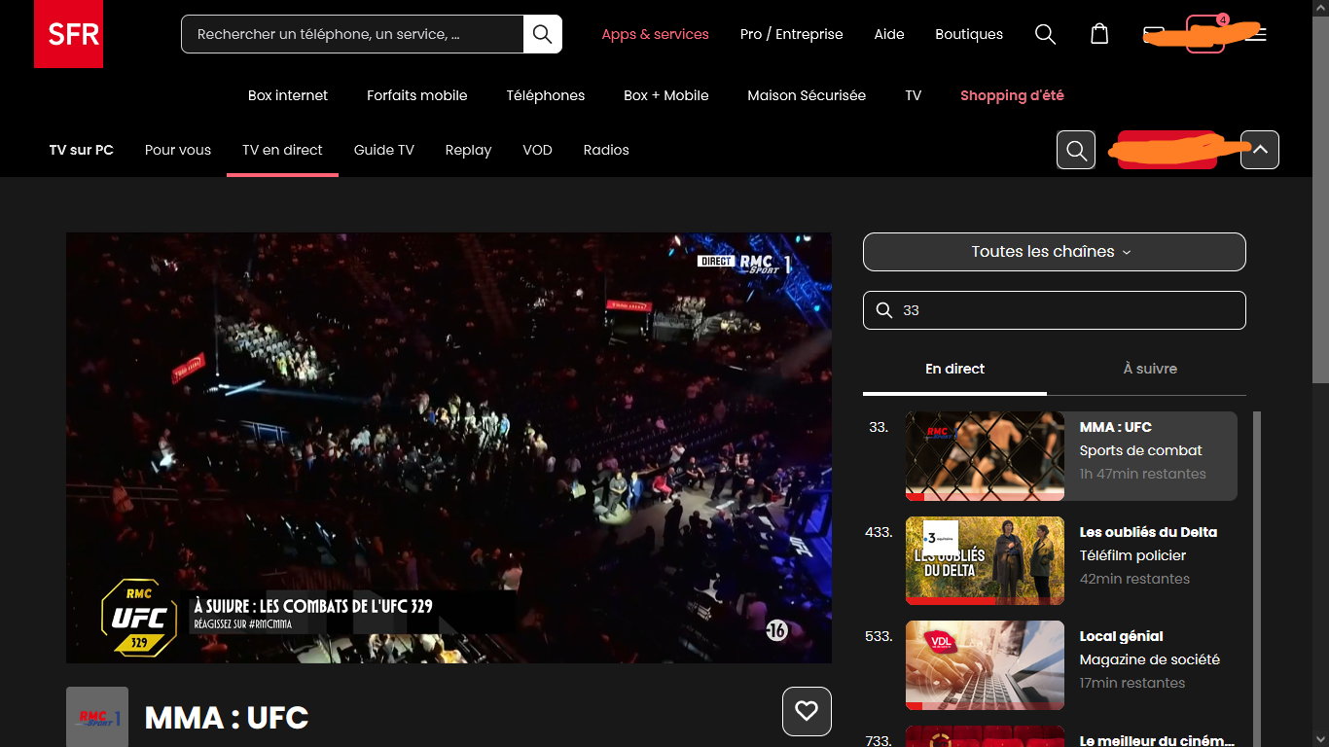Open the VOD tab

pyautogui.click(x=537, y=150)
